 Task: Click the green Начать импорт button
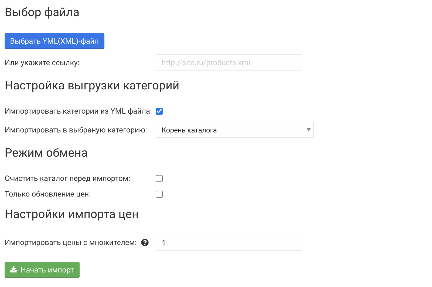(42, 270)
